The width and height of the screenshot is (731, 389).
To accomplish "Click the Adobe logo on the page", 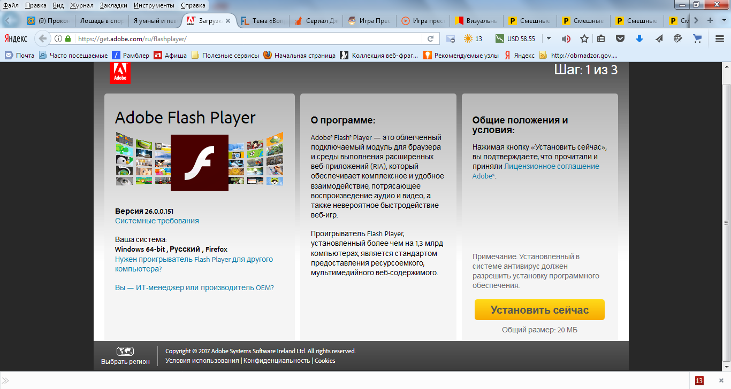I will coord(120,73).
